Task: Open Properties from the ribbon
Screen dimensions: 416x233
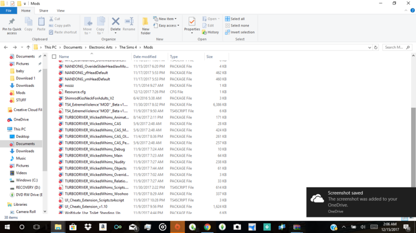Action: (x=192, y=25)
